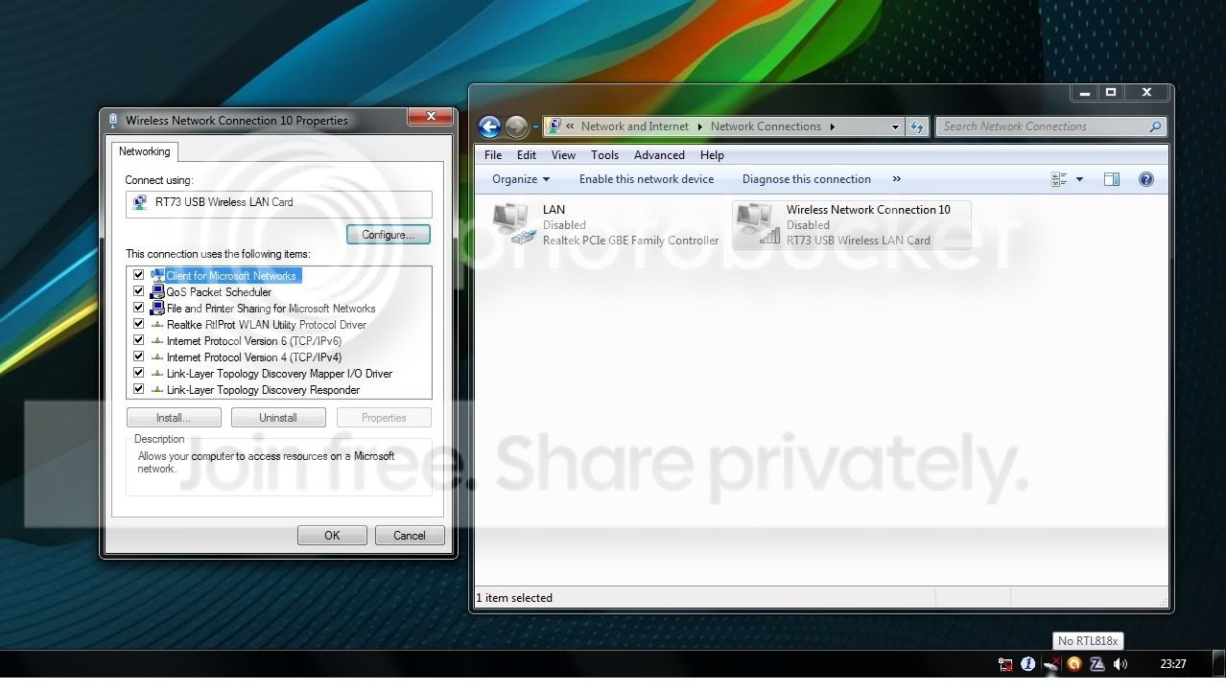Open the Edit menu

pyautogui.click(x=527, y=155)
